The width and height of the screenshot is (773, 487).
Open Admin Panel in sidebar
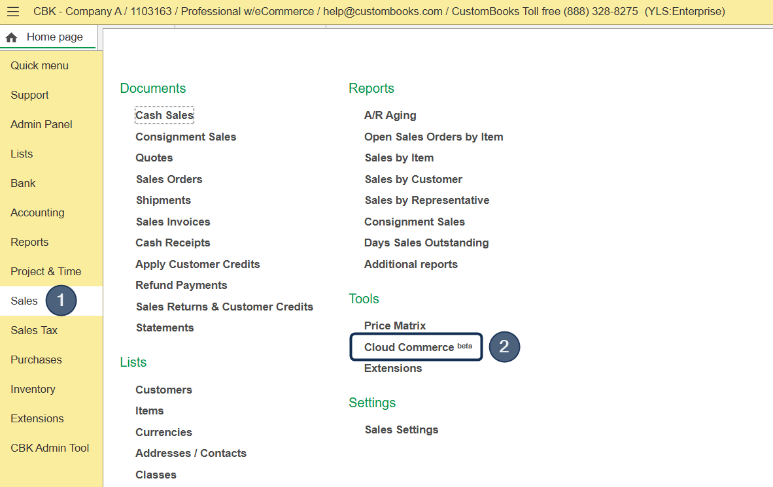click(x=41, y=124)
